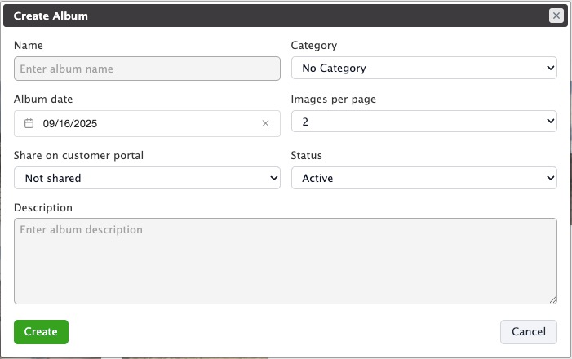
Task: Clear the album date with the X icon
Action: (265, 123)
